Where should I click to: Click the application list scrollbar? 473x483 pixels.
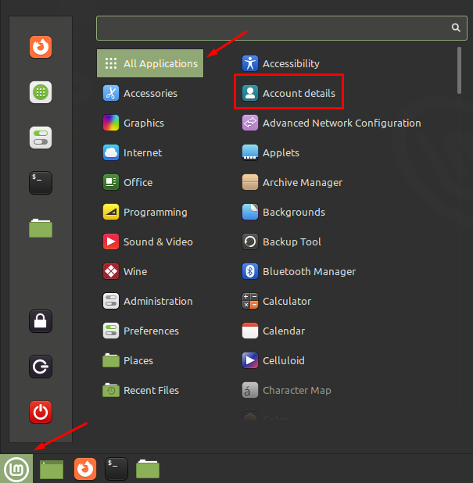(460, 70)
